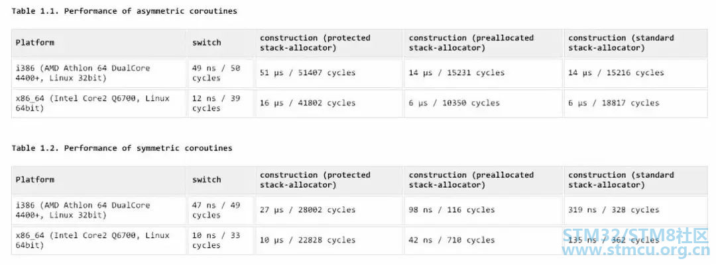This screenshot has height=265, width=716.
Task: Click the Table 1.2 symmetric coroutines caption
Action: pos(121,148)
